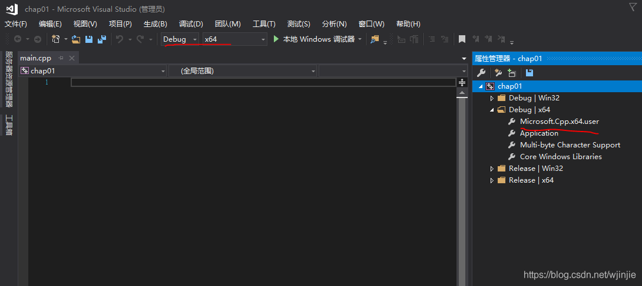Open the 项目(P) menu

tap(120, 24)
